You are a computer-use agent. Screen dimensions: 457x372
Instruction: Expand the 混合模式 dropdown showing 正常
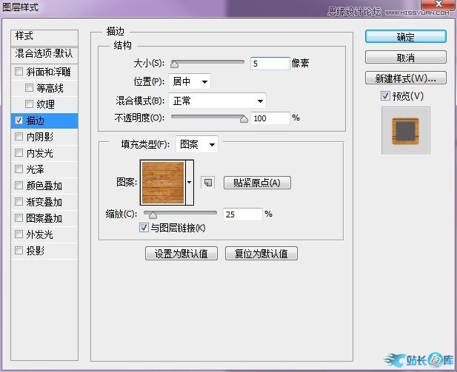click(218, 101)
